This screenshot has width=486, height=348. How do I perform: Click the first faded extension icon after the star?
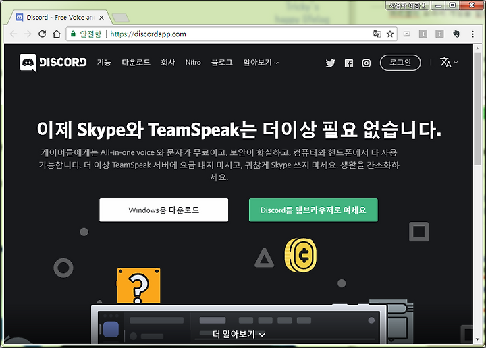coord(406,34)
